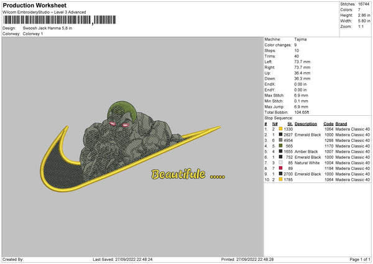Viewport: 373px width, 264px height.
Task: Click code '1170' in the stop list
Action: [329, 146]
